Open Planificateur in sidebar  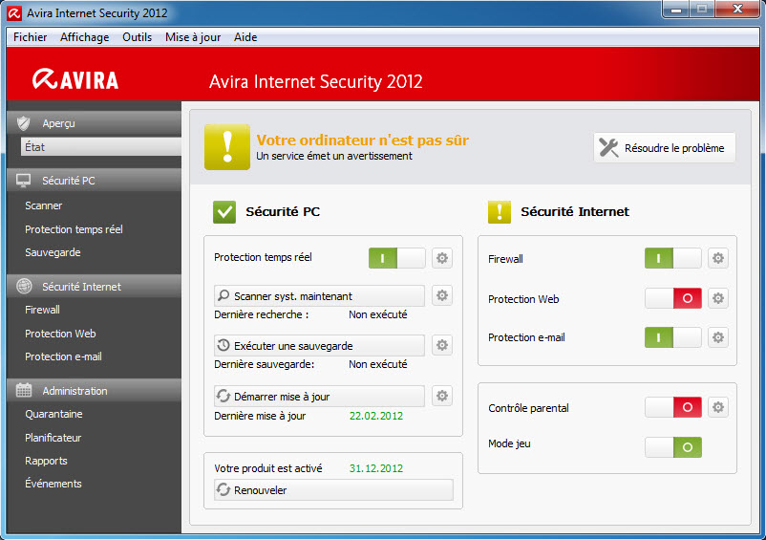53,438
